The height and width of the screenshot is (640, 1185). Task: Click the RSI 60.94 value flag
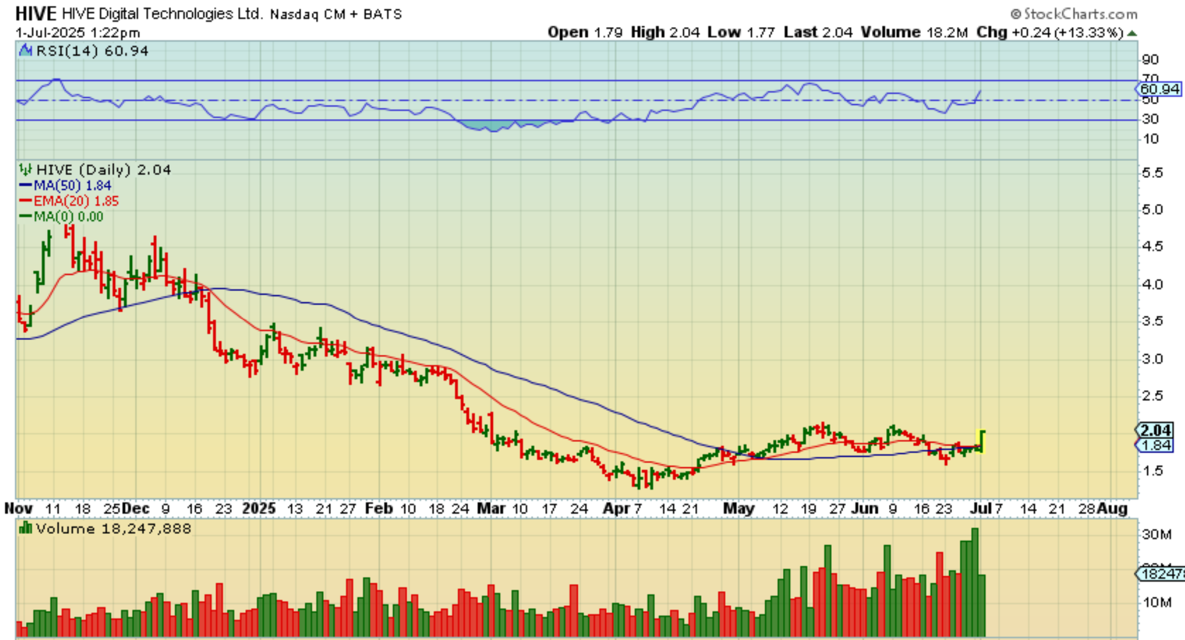coord(1158,89)
